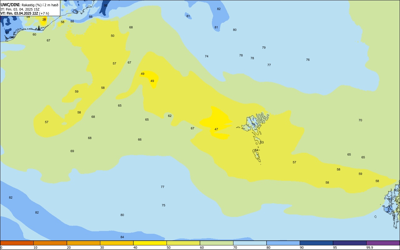Click the map value 76
The image size is (400, 250).
(x=308, y=60)
